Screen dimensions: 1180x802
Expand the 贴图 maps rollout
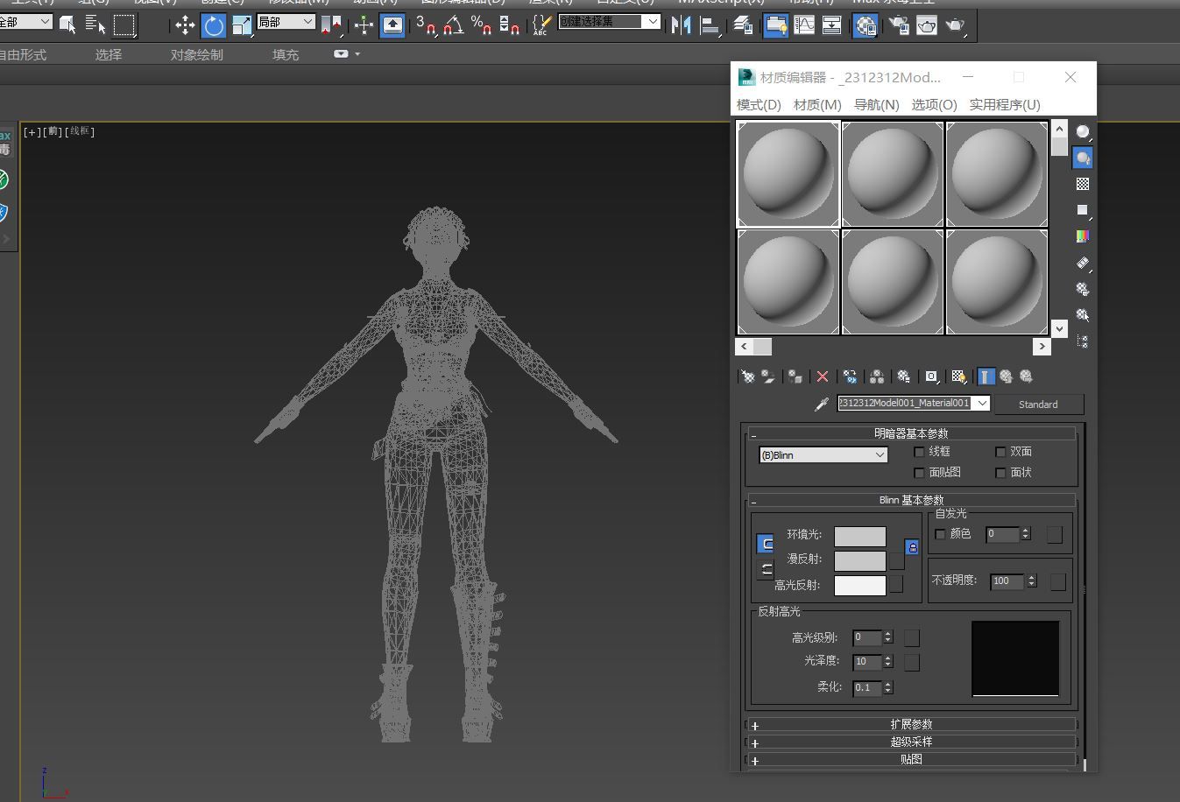[x=911, y=760]
